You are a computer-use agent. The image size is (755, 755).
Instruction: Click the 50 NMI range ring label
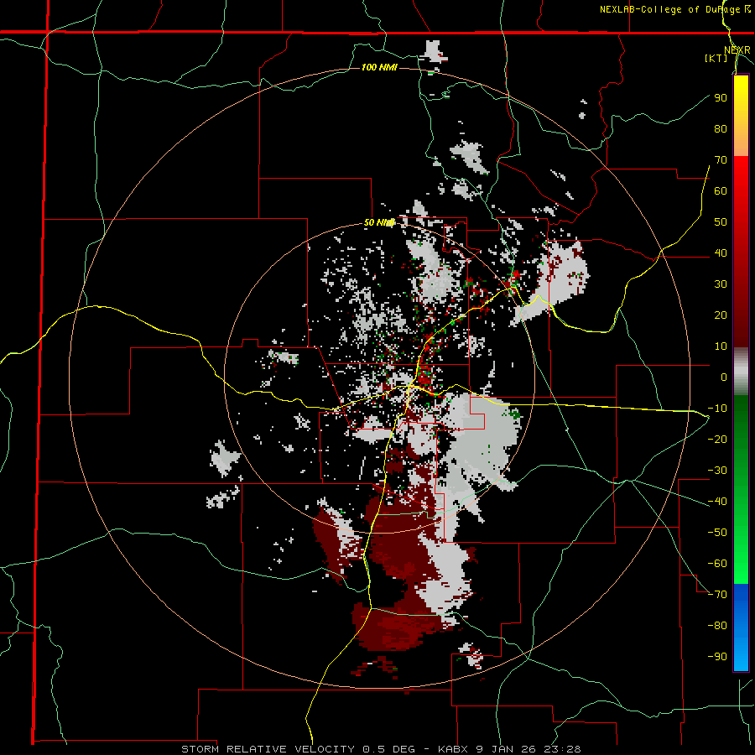379,222
